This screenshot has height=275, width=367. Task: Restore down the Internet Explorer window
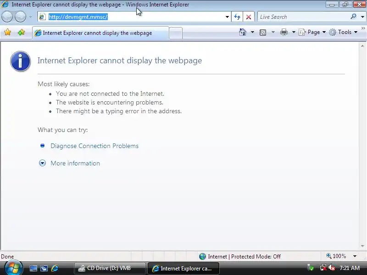coord(345,5)
